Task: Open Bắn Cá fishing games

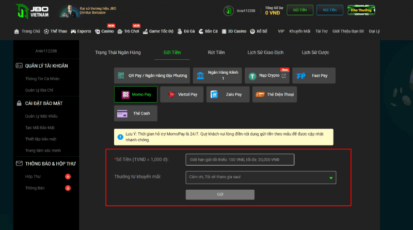Action: (x=208, y=31)
